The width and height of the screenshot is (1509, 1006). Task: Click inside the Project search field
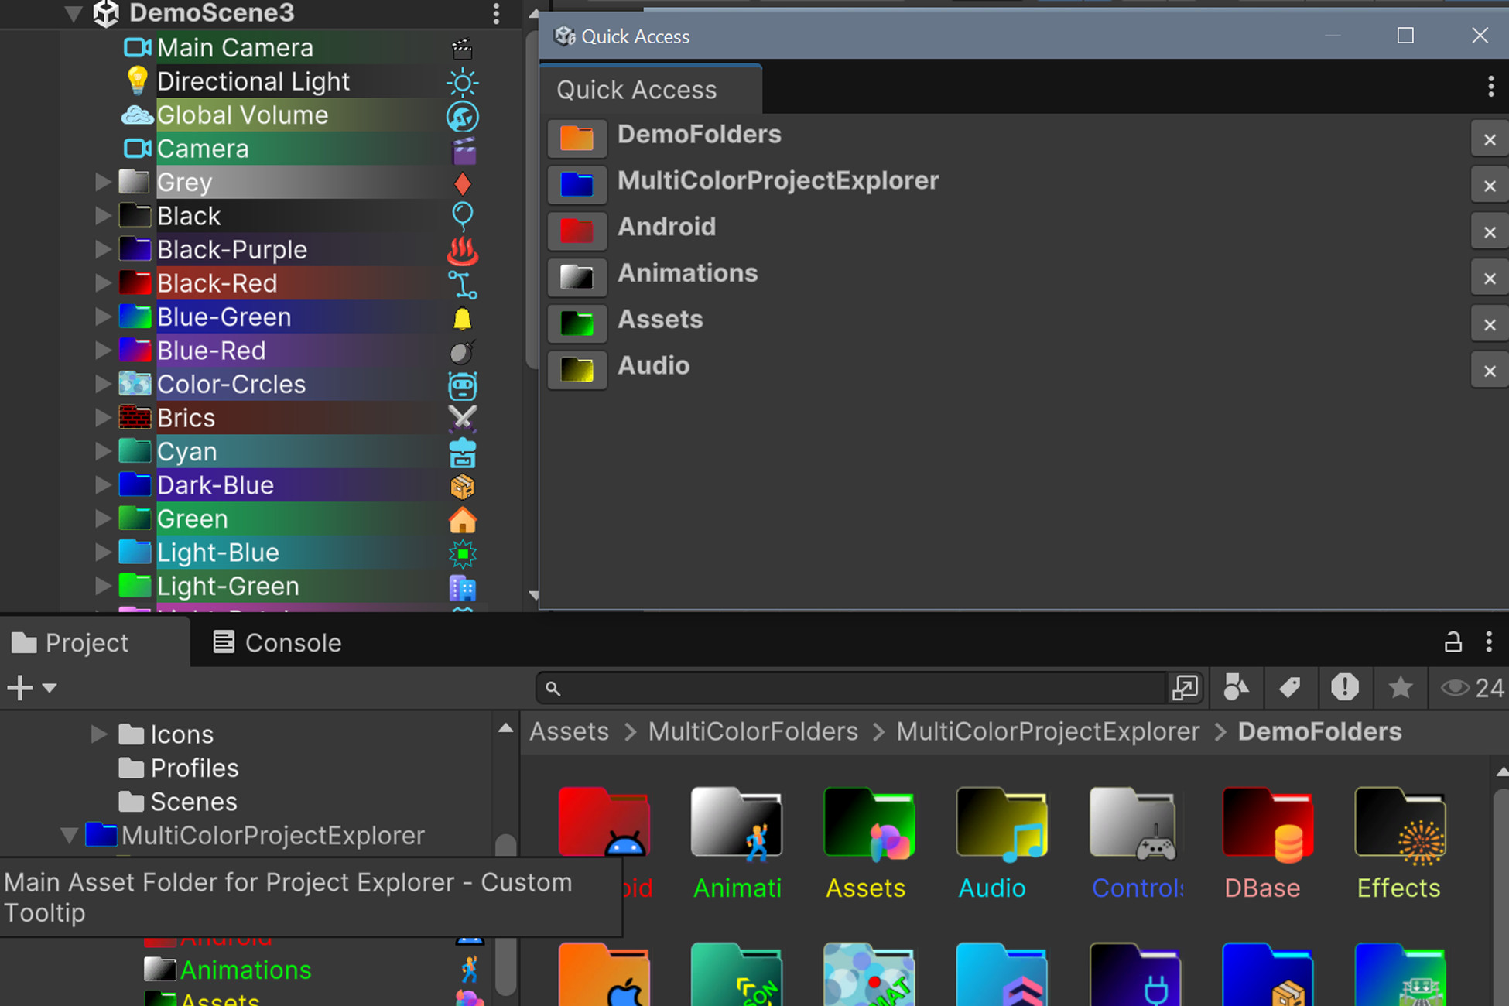[851, 688]
